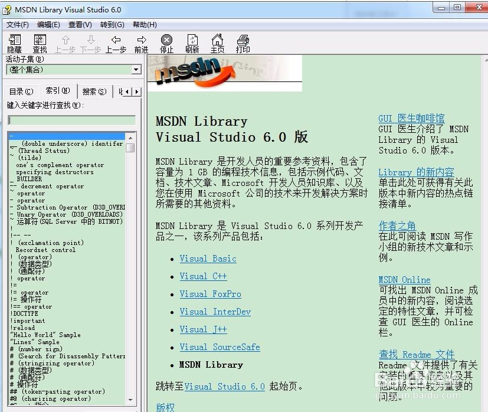Image resolution: width=488 pixels, height=412 pixels.
Task: Open the 文件(F) menu
Action: pyautogui.click(x=18, y=25)
